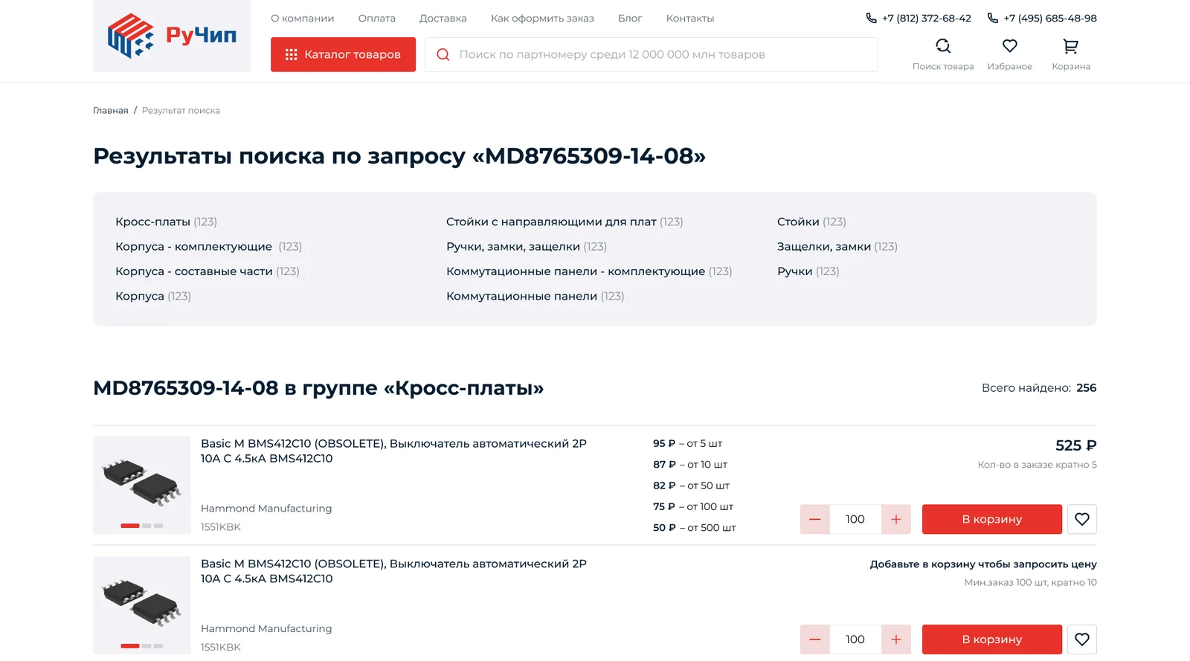
Task: Select Коммутационные панели - комплектующие category
Action: point(589,271)
